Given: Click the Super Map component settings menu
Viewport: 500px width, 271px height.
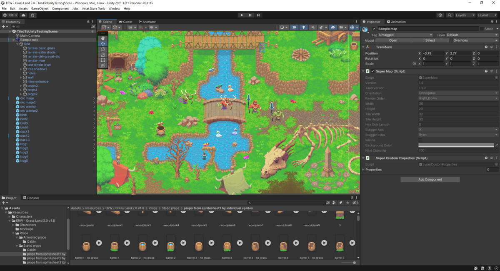Looking at the screenshot, I should (496, 71).
